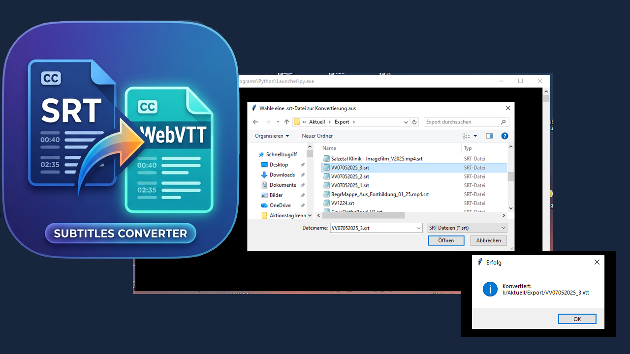Open the Aktuell breadcrumb folder
The height and width of the screenshot is (354, 630).
(x=317, y=121)
